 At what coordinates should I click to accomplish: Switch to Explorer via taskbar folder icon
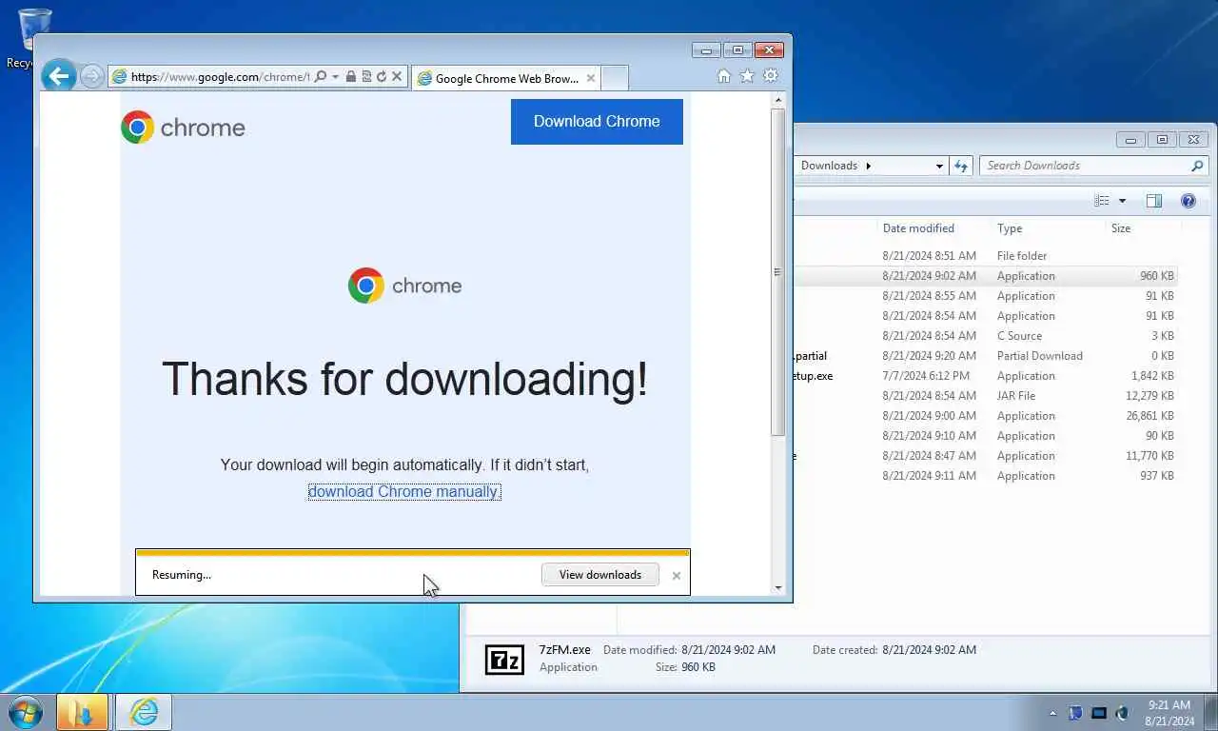(x=82, y=712)
